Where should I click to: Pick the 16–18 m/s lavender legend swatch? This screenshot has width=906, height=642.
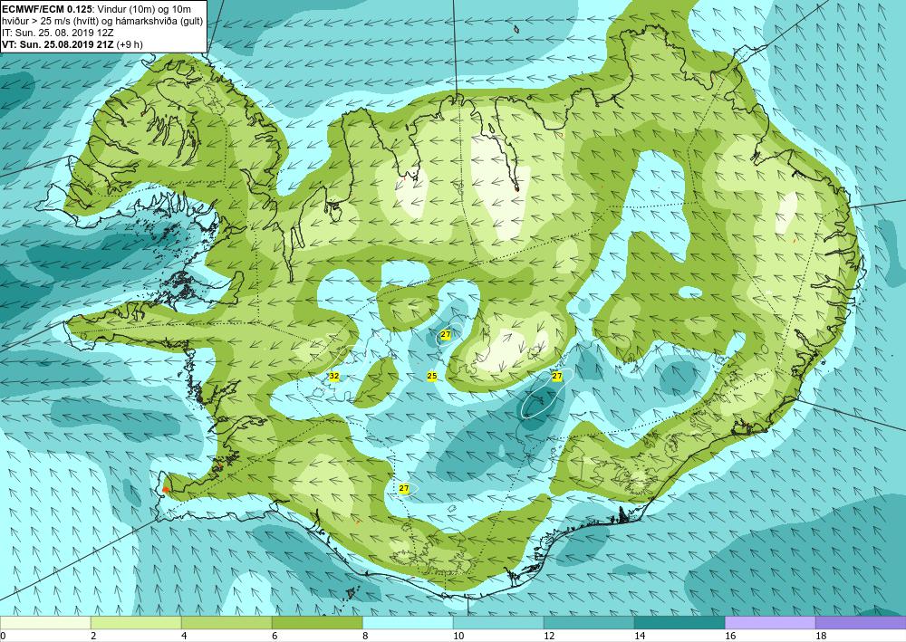pyautogui.click(x=770, y=623)
